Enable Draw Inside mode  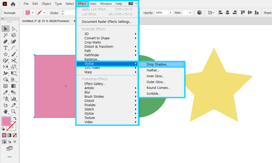[15, 142]
